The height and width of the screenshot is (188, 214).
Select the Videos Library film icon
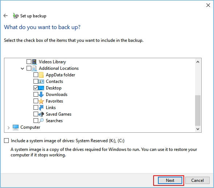click(34, 61)
